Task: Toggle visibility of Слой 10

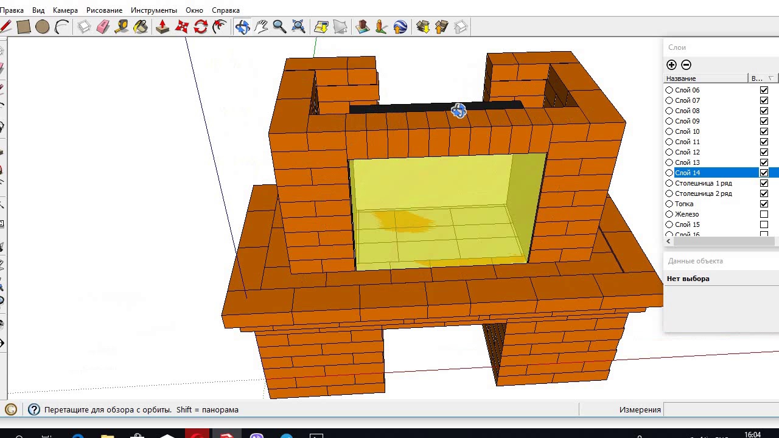Action: click(x=764, y=131)
